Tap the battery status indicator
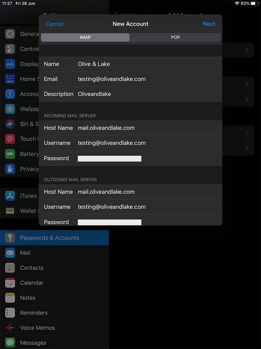 pos(254,3)
